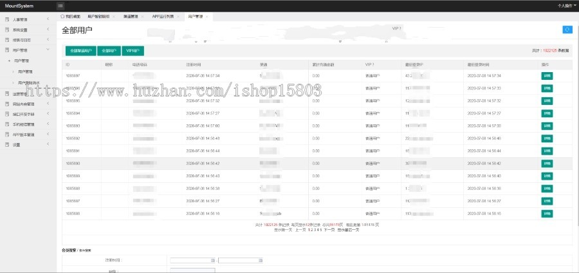The height and width of the screenshot is (273, 579).
Task: Close the APP运行列表 tab with its X
Action: point(178,17)
